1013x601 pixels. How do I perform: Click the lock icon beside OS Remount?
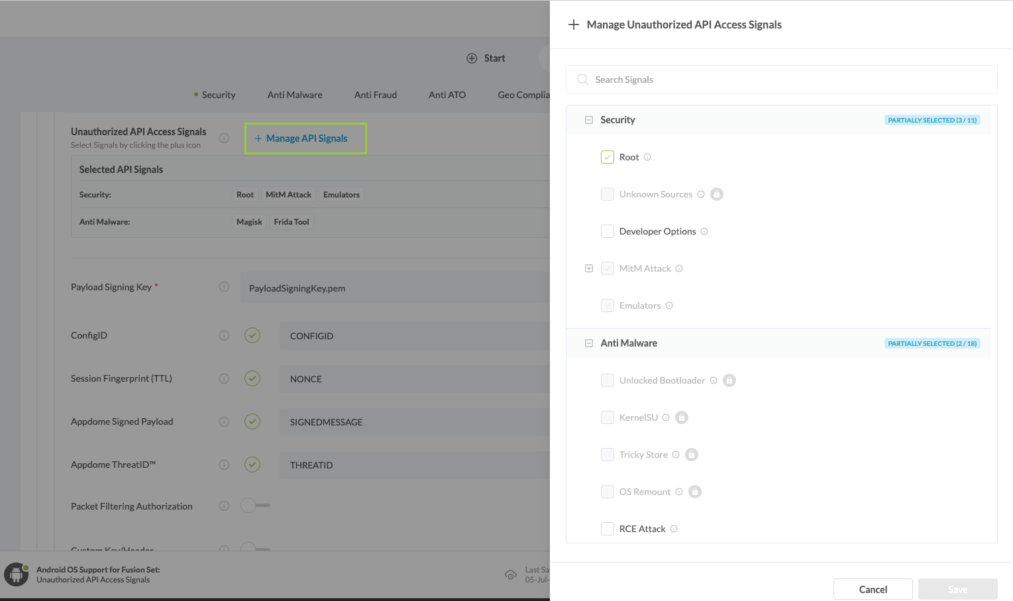coord(695,492)
